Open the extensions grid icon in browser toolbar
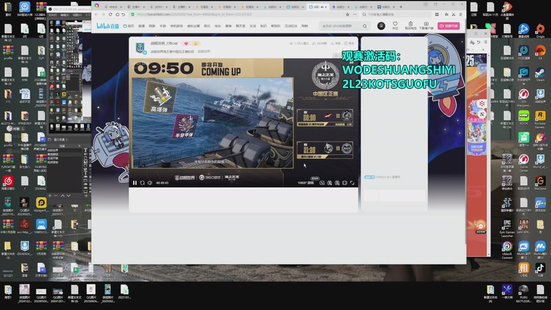 [x=437, y=14]
